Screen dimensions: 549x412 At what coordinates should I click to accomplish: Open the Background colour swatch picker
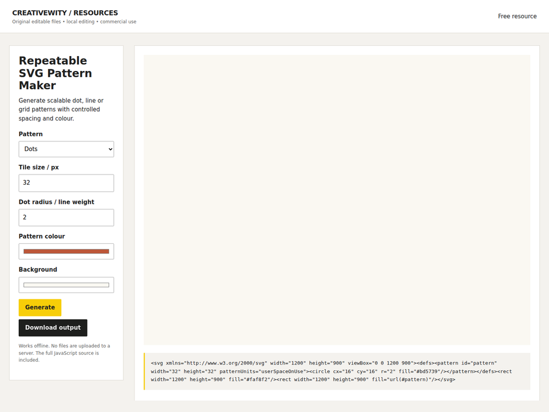pyautogui.click(x=66, y=285)
